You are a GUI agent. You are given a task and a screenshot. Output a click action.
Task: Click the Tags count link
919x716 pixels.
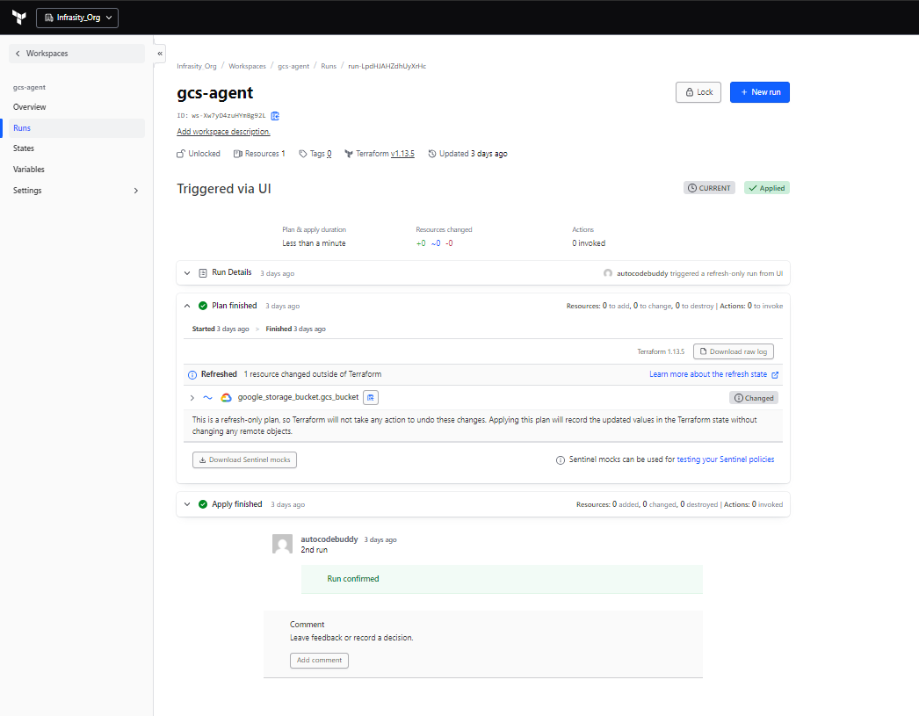pos(329,154)
